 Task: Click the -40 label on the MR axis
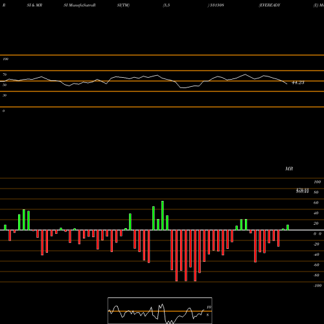[316, 255]
